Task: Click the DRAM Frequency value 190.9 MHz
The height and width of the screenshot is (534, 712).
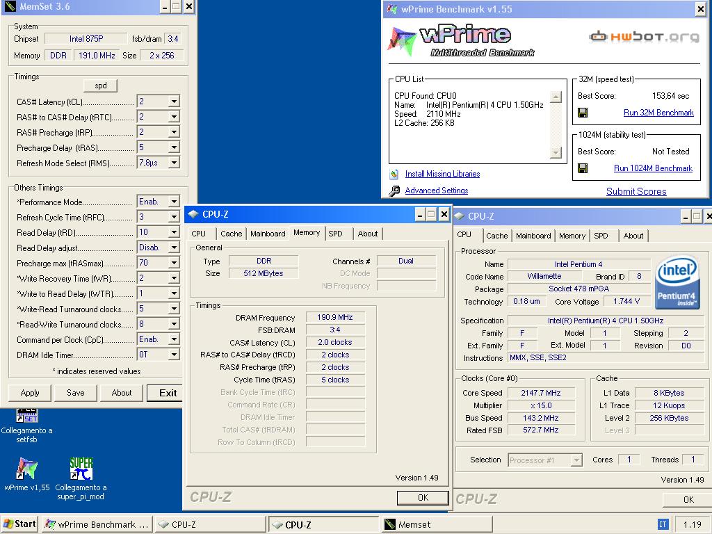Action: 334,317
